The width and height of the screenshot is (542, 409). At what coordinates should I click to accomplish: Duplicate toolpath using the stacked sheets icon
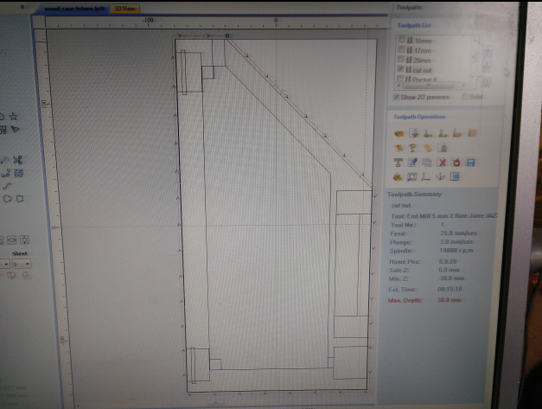tap(427, 163)
